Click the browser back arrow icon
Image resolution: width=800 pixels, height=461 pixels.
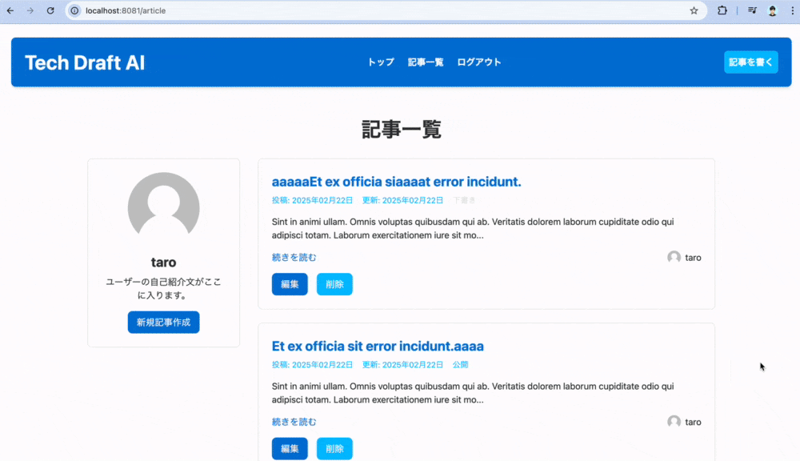pyautogui.click(x=11, y=10)
